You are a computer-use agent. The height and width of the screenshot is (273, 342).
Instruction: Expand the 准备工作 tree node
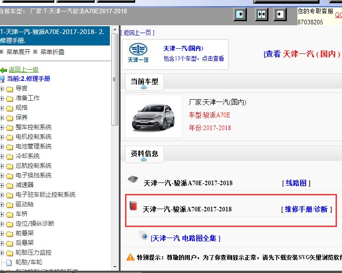[x=2, y=98]
